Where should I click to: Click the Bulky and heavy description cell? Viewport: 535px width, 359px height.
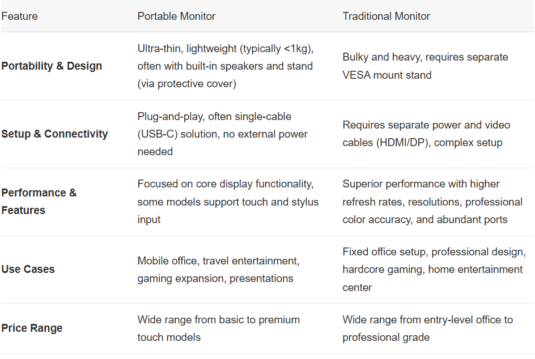(x=425, y=66)
